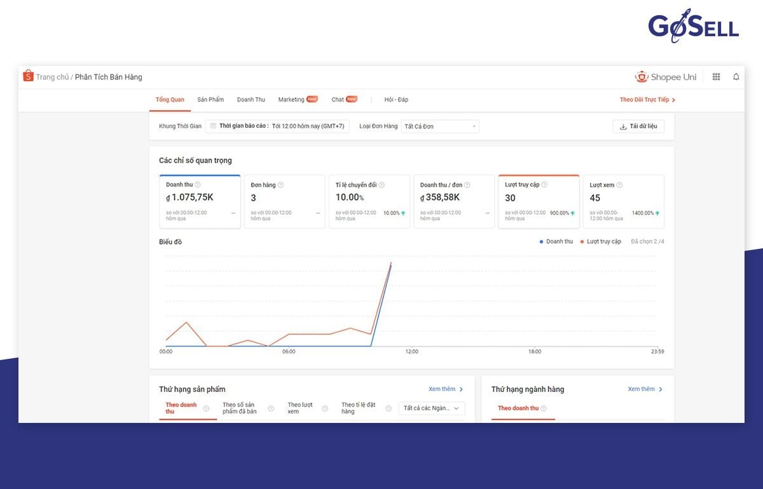763x489 pixels.
Task: Click Lượt truy cập orange legend entry
Action: 600,241
